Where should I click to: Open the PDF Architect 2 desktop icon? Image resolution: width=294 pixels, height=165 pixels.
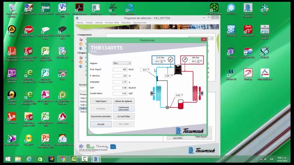coord(28,31)
